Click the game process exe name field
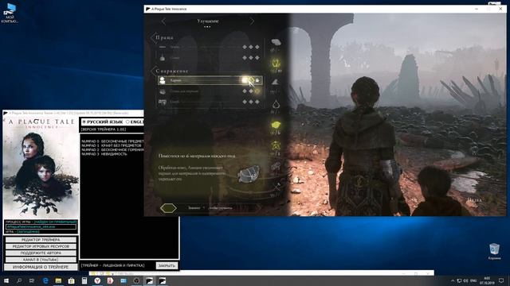The image size is (510, 286). coord(41,226)
